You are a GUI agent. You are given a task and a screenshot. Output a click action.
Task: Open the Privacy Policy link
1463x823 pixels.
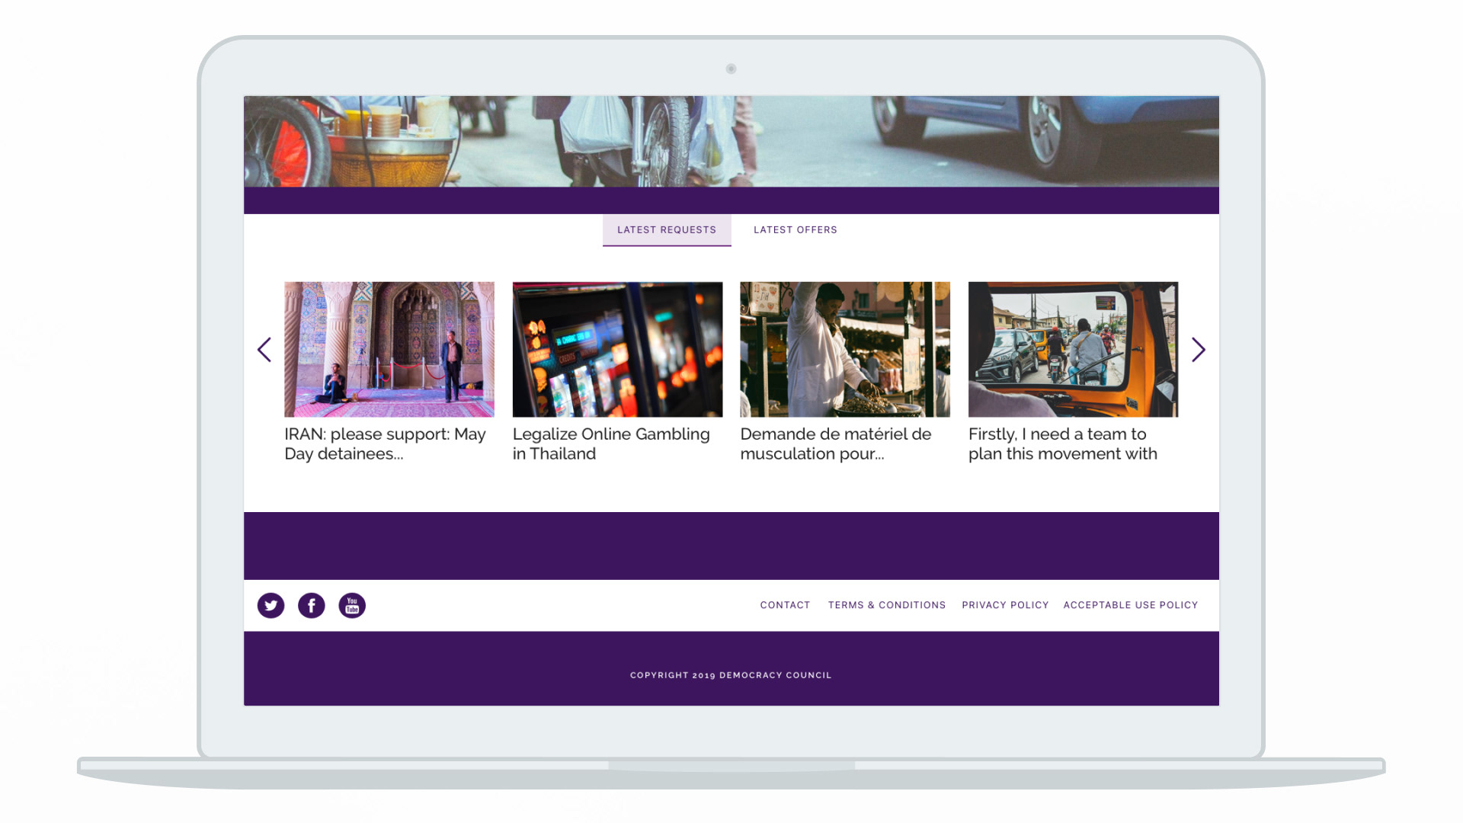1005,605
